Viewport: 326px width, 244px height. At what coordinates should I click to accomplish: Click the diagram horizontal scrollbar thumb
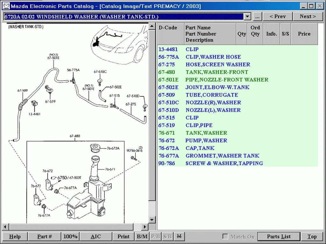pyautogui.click(x=71, y=227)
